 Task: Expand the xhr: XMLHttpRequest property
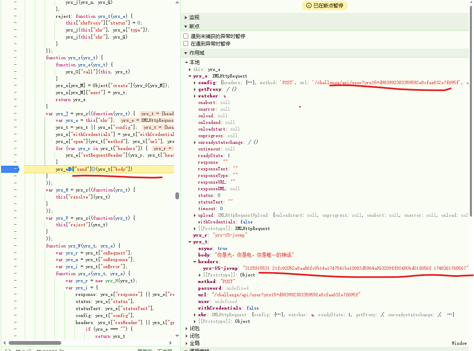click(x=195, y=315)
